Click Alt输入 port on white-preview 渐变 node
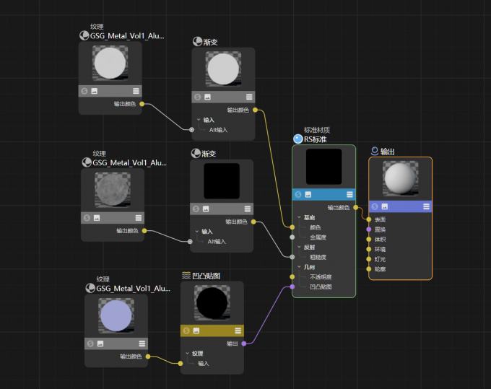The width and height of the screenshot is (491, 389). click(x=191, y=130)
